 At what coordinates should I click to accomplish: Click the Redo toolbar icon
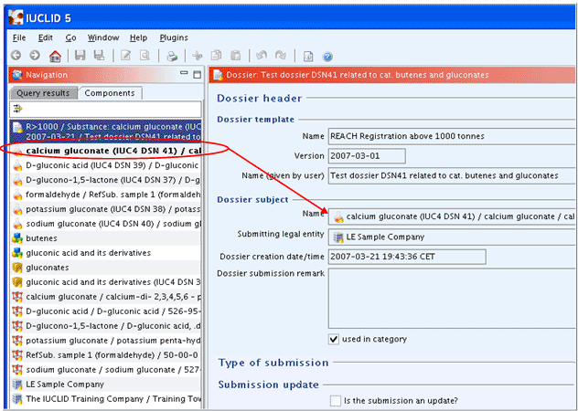281,55
